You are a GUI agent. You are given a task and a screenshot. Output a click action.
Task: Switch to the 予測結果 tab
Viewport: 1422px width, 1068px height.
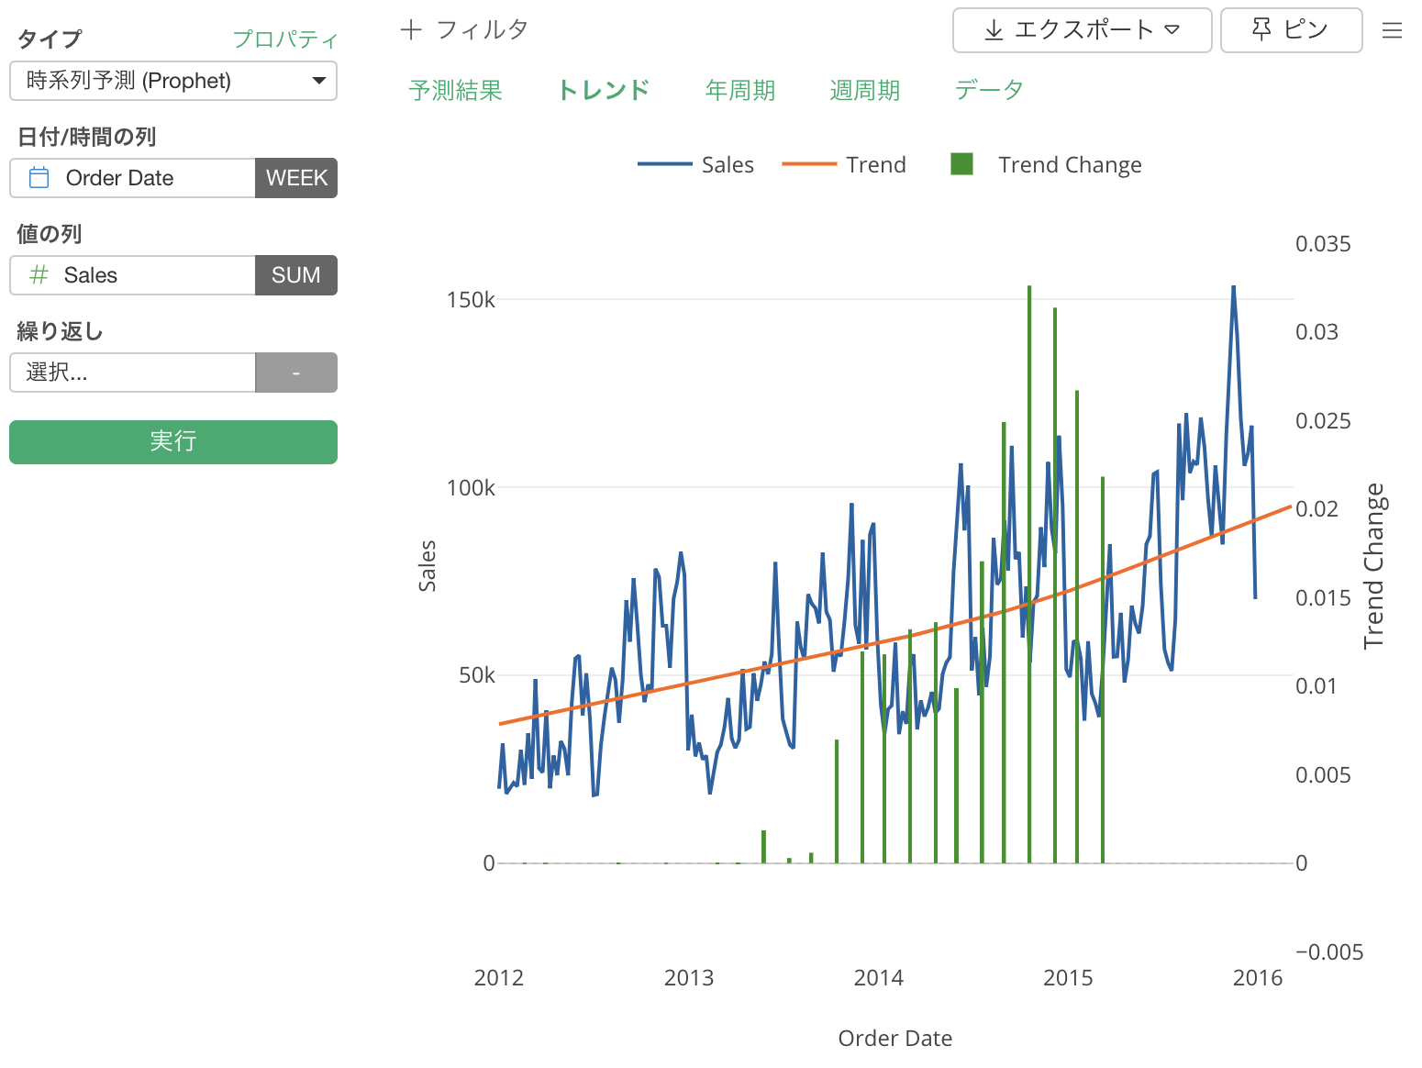pyautogui.click(x=456, y=90)
